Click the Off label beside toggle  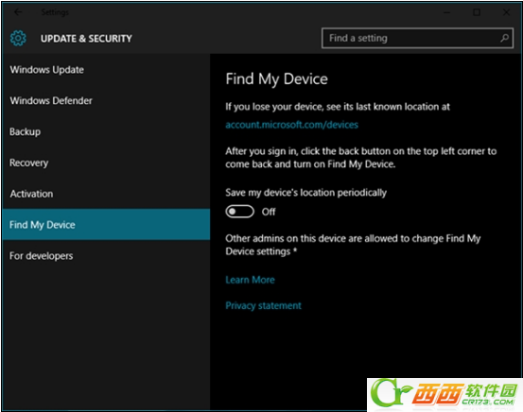[x=269, y=212]
